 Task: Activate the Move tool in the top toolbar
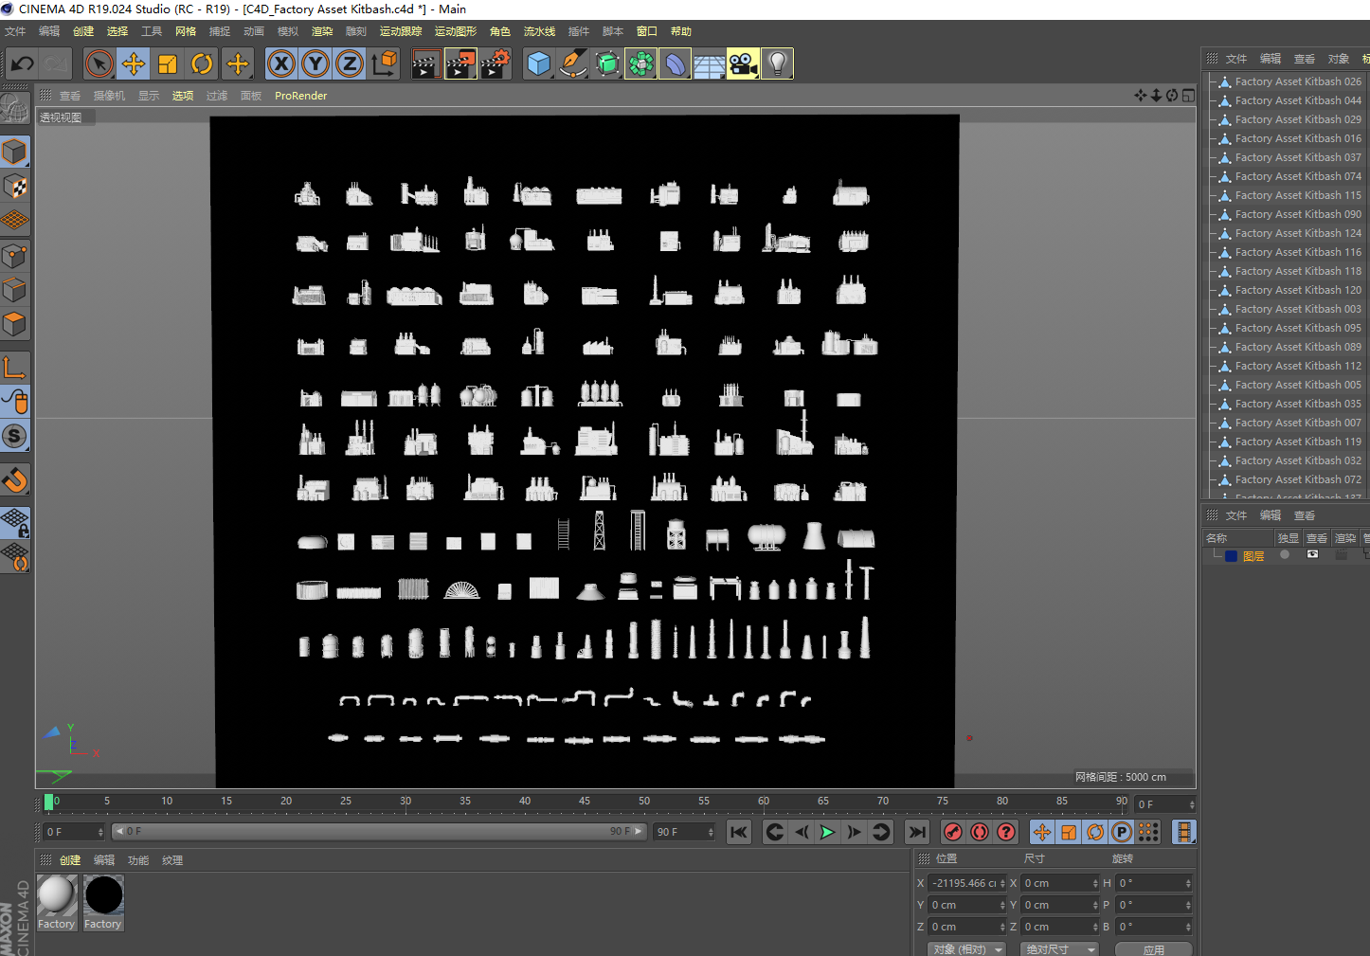[x=134, y=64]
